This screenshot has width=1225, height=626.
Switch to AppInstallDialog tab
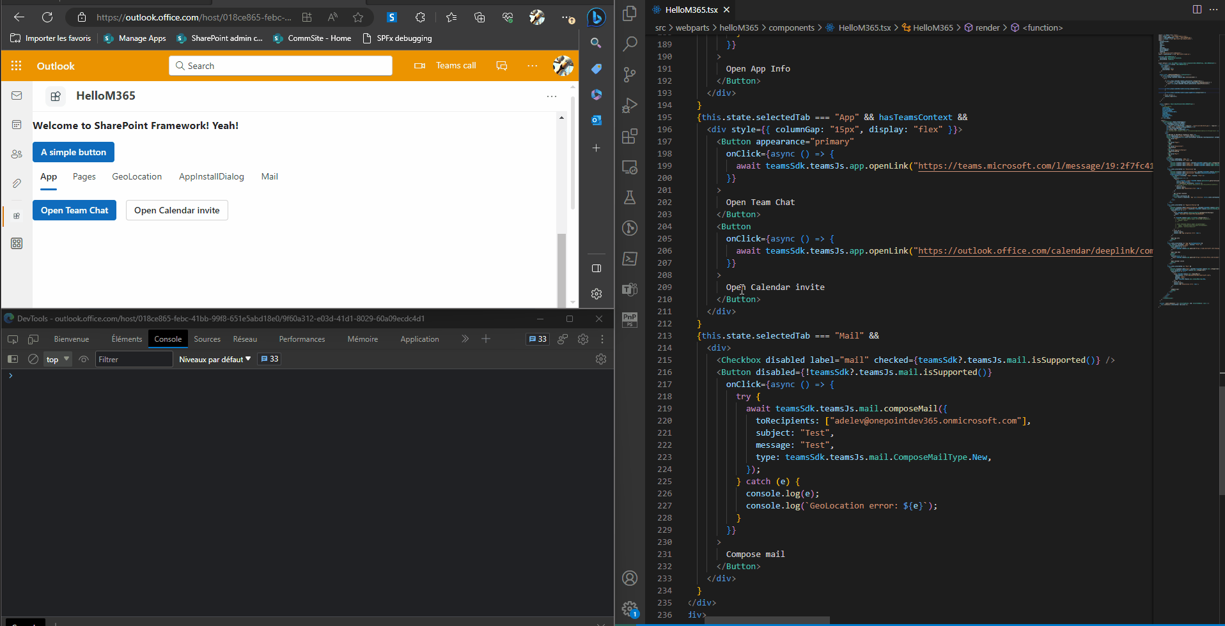point(212,177)
